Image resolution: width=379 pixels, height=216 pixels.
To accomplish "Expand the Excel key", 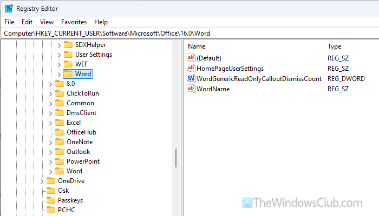I will [50, 123].
